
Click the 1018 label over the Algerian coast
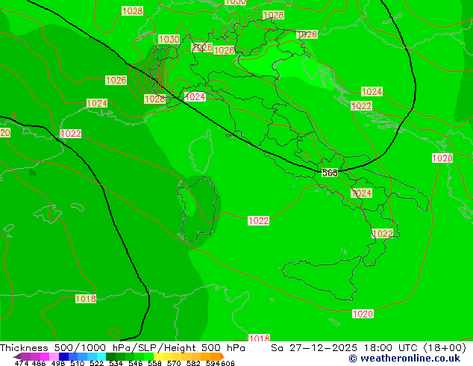pyautogui.click(x=86, y=299)
